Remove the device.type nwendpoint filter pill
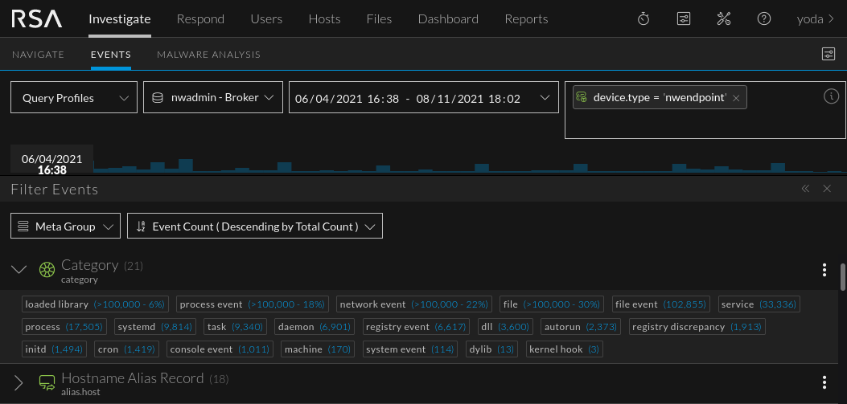Screen dimensions: 847x404 click(736, 98)
